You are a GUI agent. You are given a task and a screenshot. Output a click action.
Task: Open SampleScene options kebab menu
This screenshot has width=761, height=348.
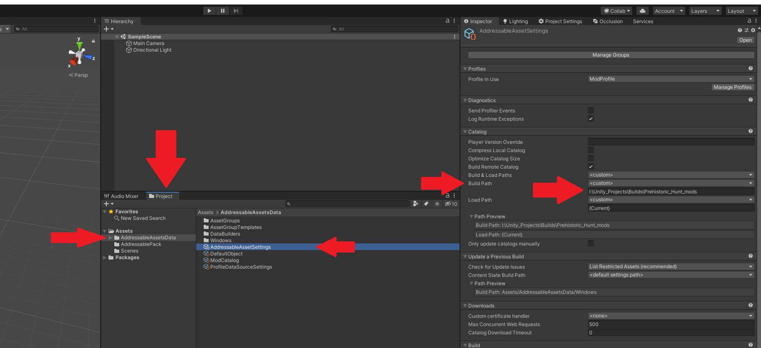455,37
